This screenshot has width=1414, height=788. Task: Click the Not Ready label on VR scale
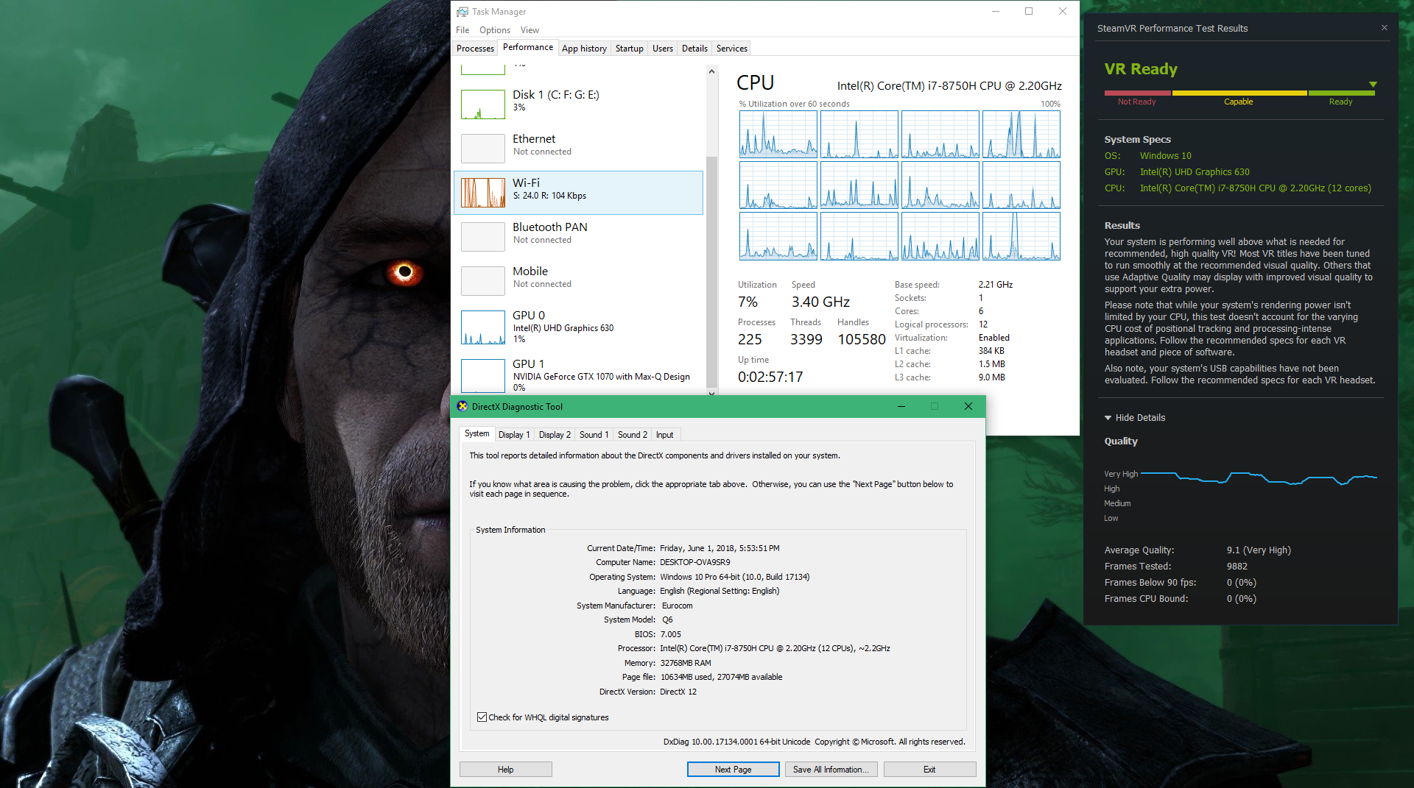[x=1136, y=102]
